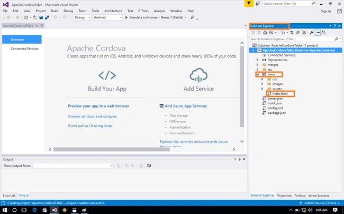Toggle word wrap in Output window toolbar
Image resolution: width=344 pixels, height=214 pixels.
point(149,166)
